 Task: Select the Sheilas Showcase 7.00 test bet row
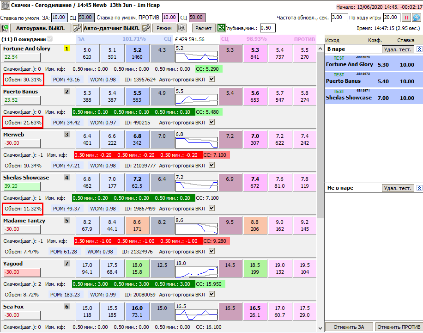(x=374, y=96)
